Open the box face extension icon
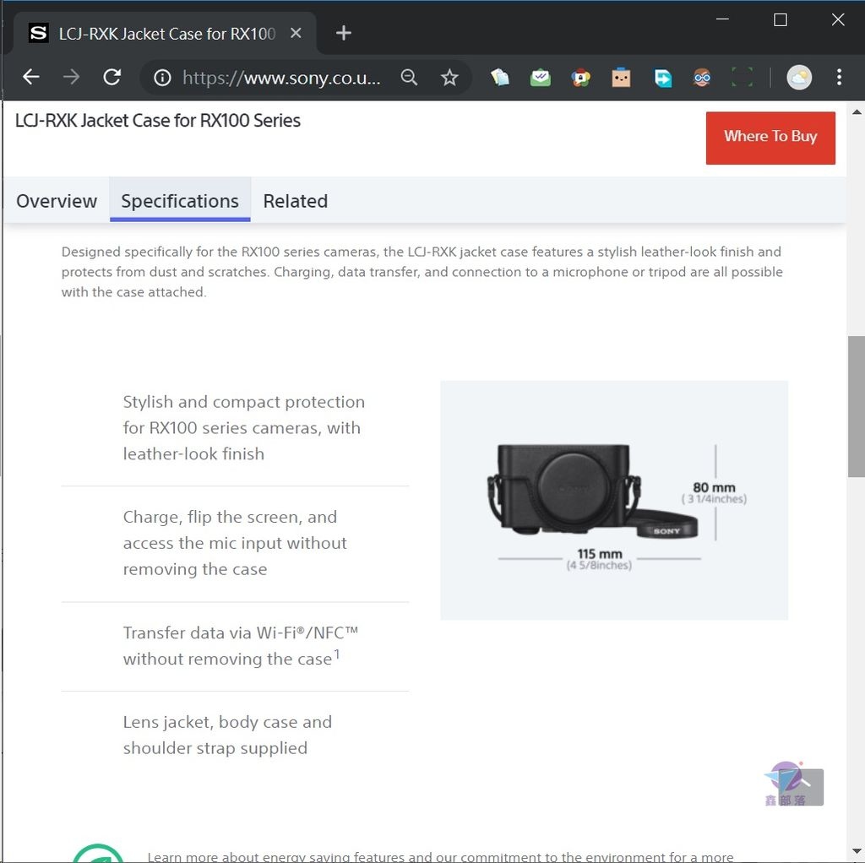The image size is (865, 863). [x=621, y=78]
